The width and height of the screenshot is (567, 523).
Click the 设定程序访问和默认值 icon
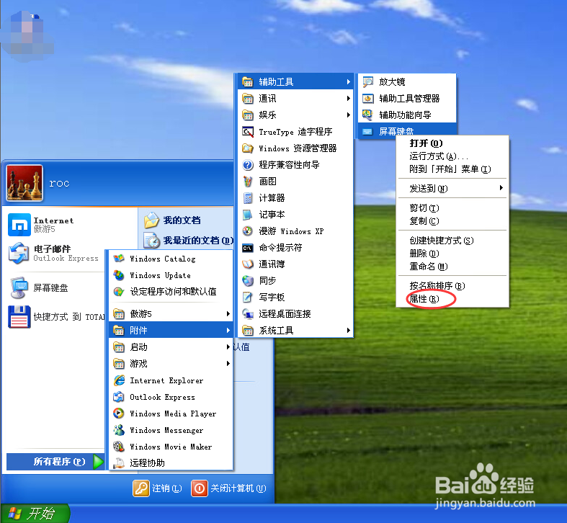[x=119, y=292]
